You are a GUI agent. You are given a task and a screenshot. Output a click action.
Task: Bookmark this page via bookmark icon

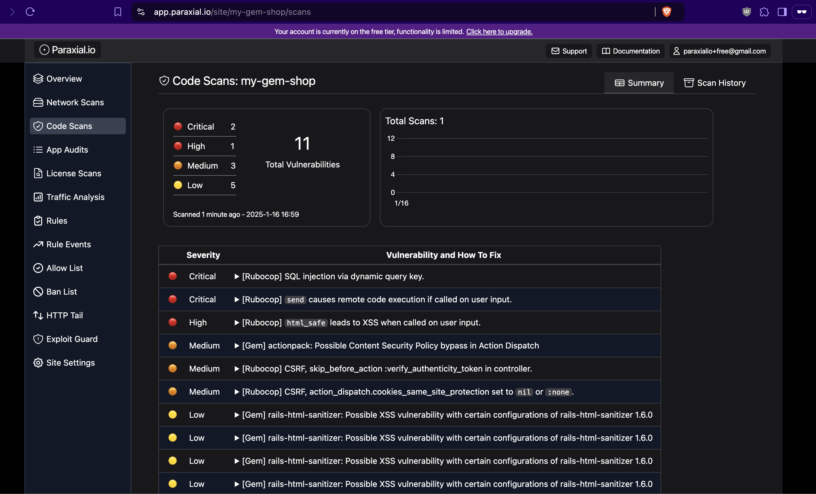[118, 12]
